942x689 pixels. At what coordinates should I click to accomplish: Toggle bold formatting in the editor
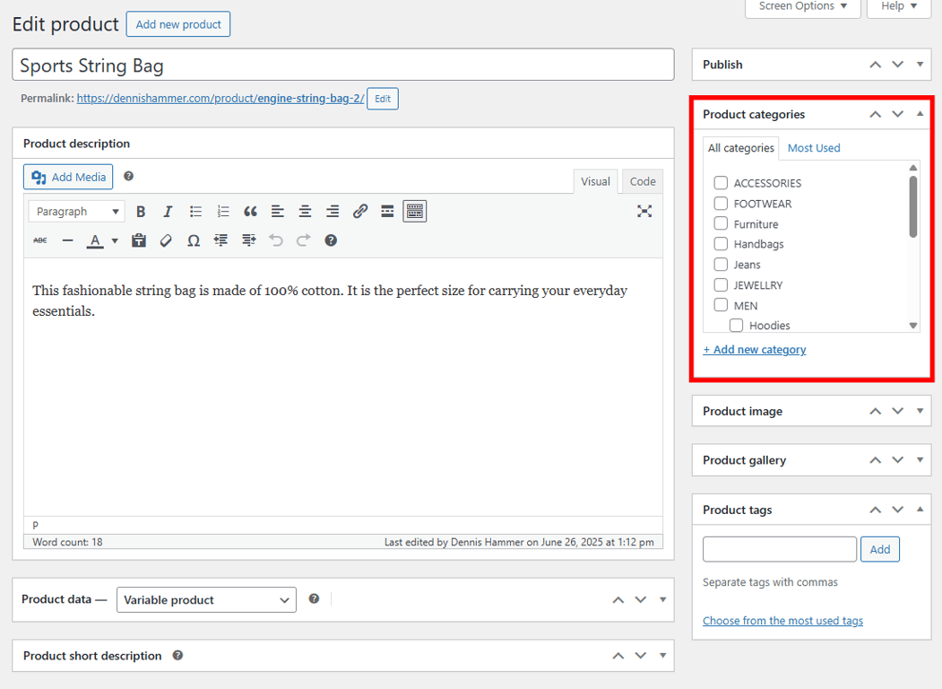141,211
